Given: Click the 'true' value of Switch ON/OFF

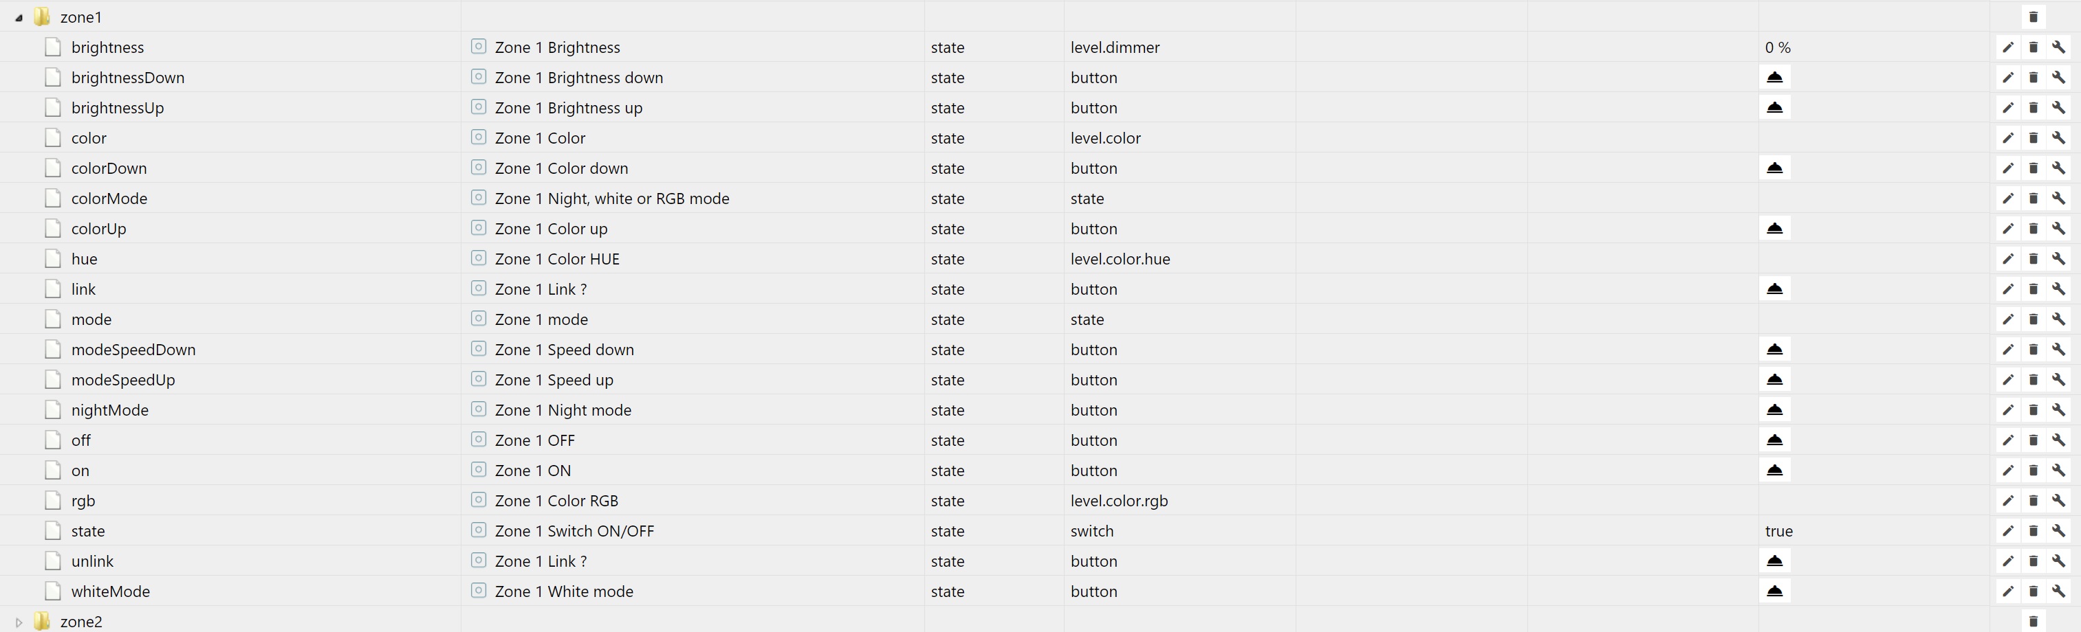Looking at the screenshot, I should tap(1779, 531).
